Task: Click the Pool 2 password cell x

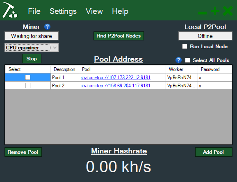Action: tap(215, 86)
